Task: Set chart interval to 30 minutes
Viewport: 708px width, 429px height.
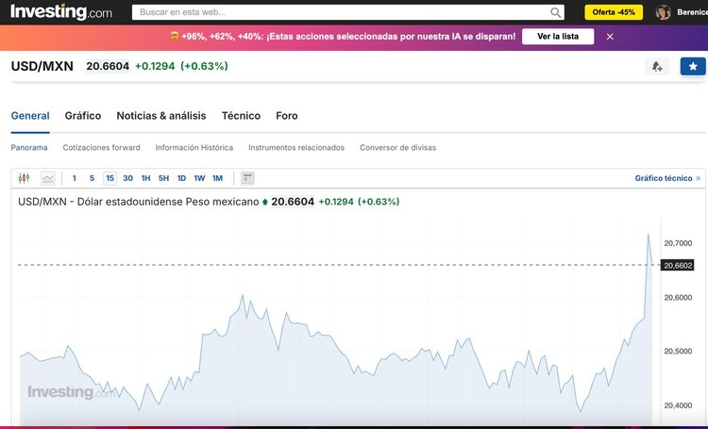Action: point(127,178)
